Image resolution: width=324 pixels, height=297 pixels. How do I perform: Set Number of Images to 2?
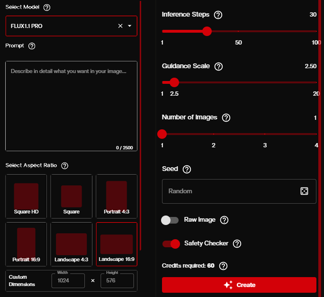coord(214,134)
